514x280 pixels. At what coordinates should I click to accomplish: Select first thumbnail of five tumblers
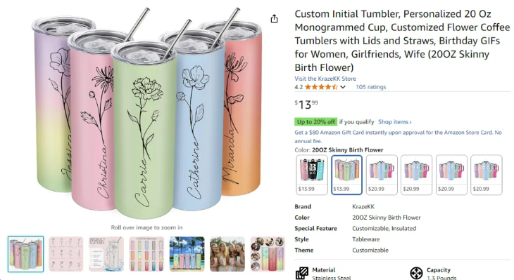point(25,254)
